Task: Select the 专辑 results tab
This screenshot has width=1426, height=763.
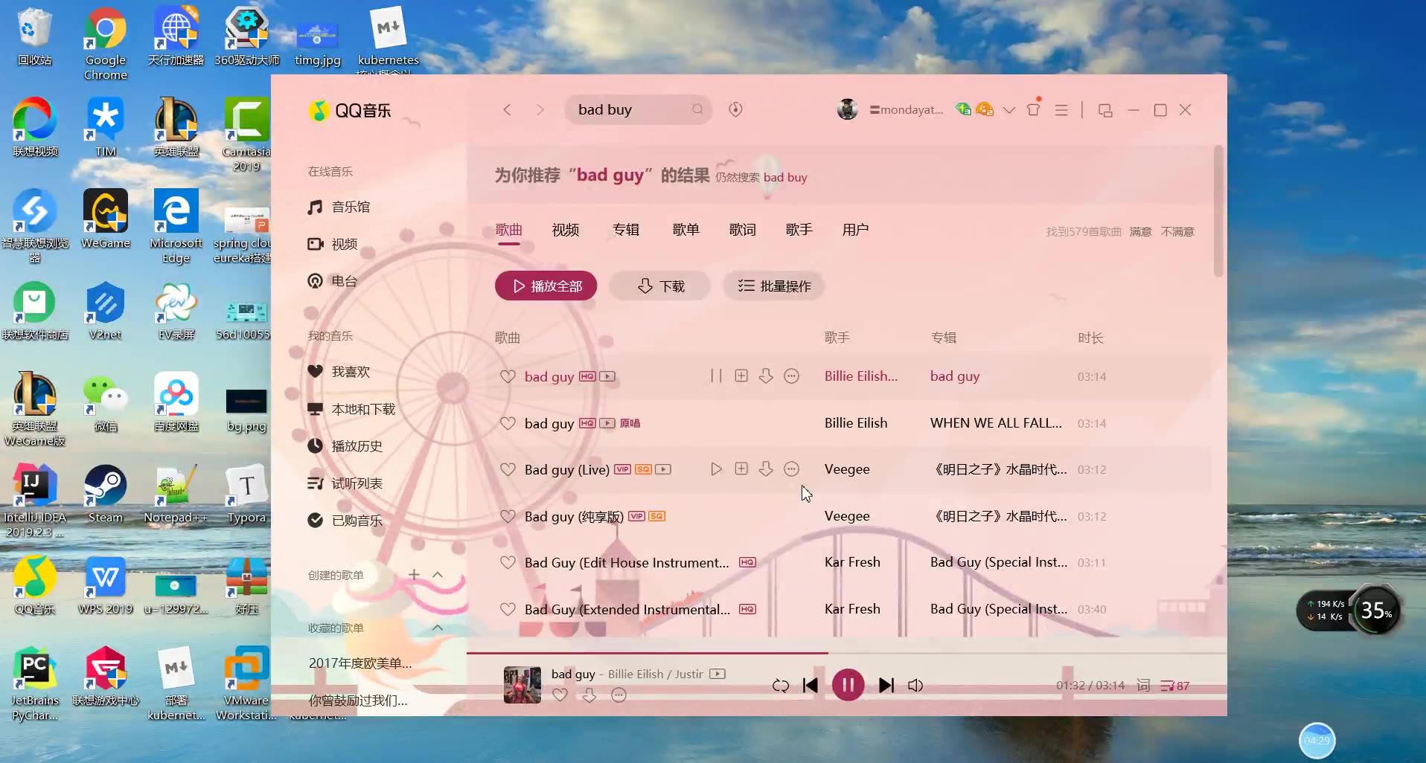Action: pos(626,230)
